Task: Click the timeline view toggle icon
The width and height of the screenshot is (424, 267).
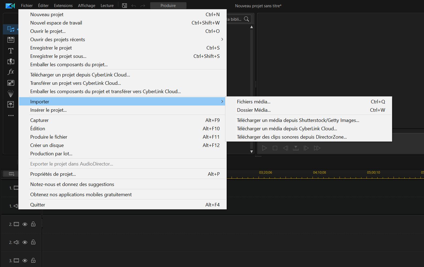Action: point(12,174)
